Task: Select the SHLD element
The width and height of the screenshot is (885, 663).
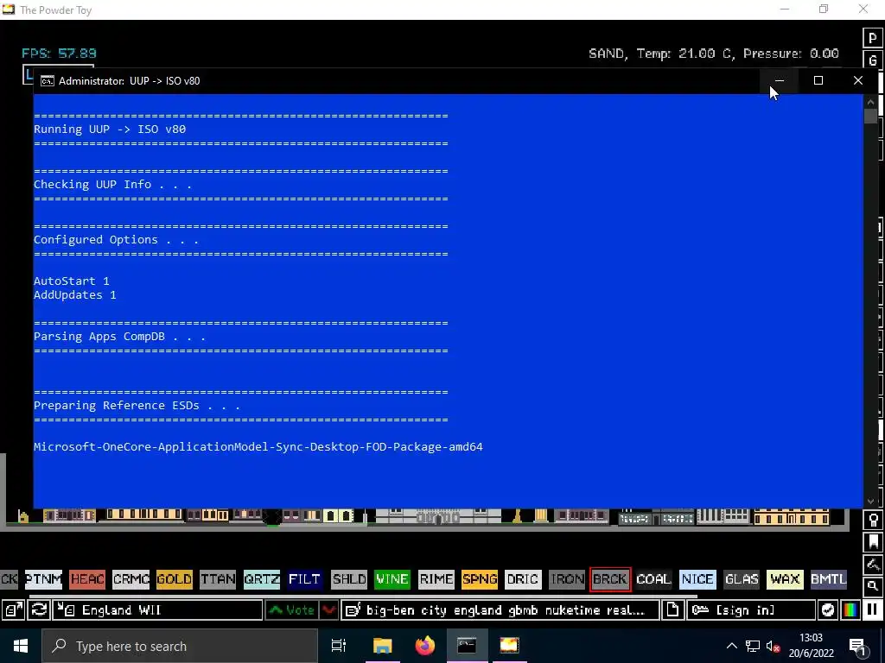Action: click(x=349, y=579)
